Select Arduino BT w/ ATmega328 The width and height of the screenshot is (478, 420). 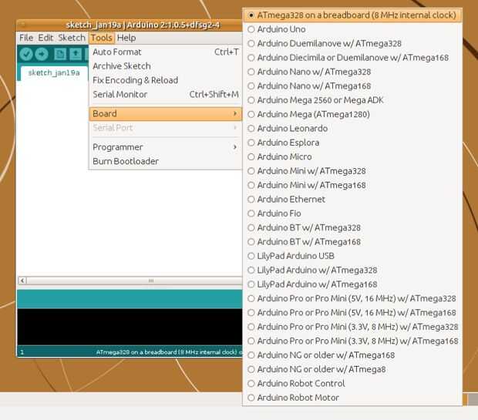[x=352, y=227]
